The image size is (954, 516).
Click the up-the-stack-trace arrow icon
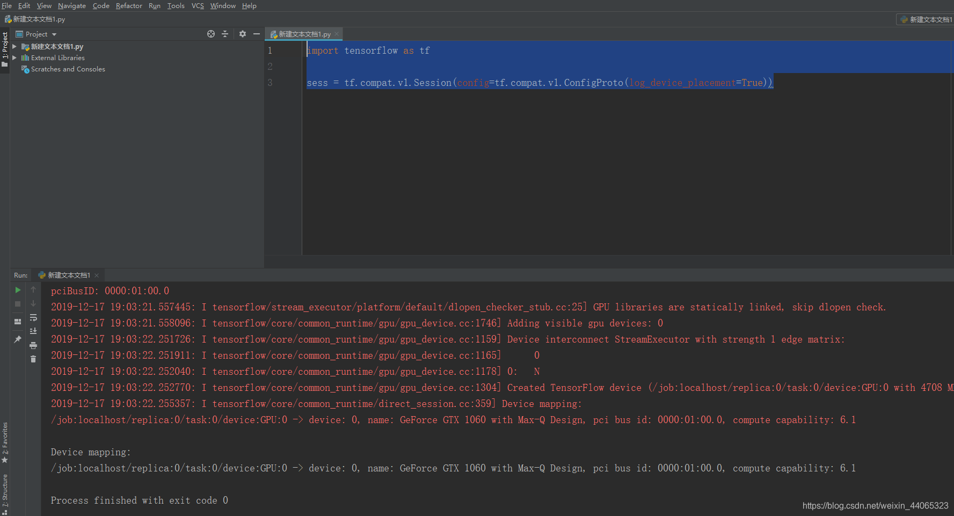[x=33, y=289]
